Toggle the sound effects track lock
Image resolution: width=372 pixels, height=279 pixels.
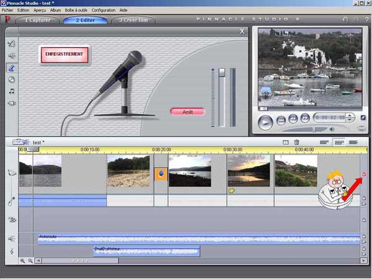pyautogui.click(x=364, y=236)
